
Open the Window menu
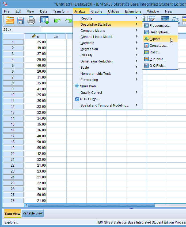(153, 11)
